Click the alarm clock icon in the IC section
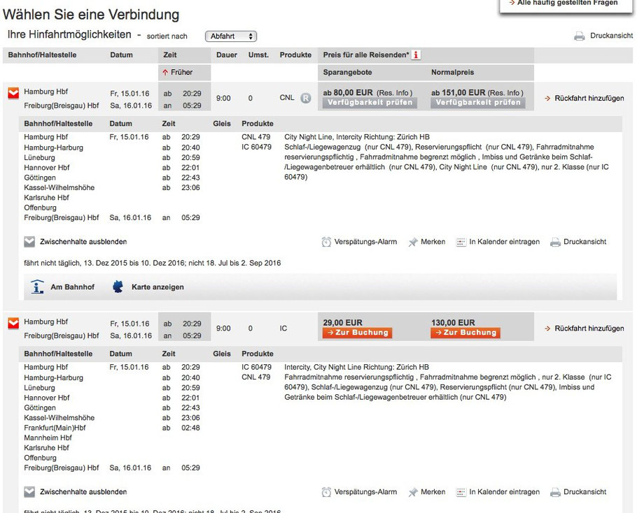 pos(326,492)
